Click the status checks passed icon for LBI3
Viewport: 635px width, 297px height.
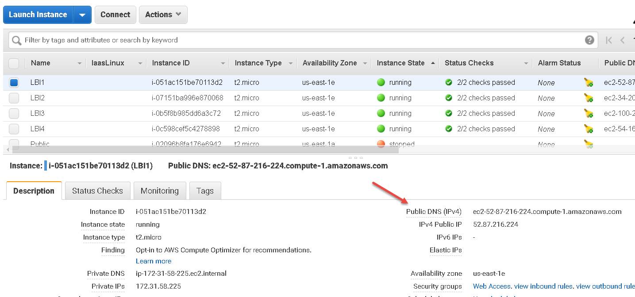click(449, 113)
